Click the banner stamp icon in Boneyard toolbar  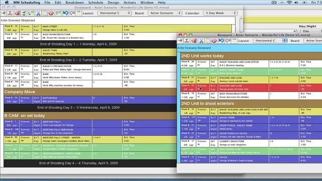tap(187, 41)
